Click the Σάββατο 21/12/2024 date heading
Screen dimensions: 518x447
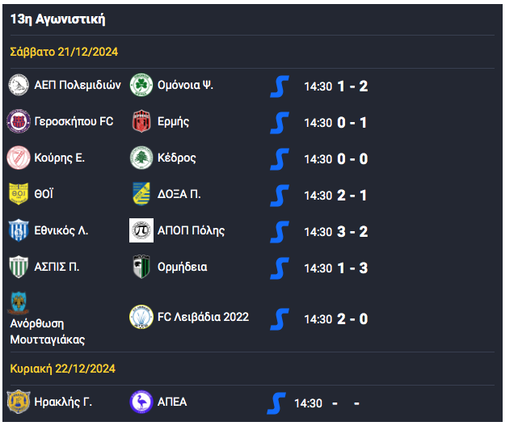pos(64,52)
